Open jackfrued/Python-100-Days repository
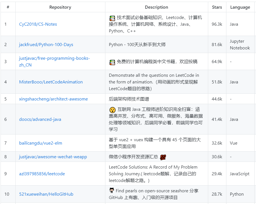This screenshot has height=204, width=256. click(x=46, y=45)
